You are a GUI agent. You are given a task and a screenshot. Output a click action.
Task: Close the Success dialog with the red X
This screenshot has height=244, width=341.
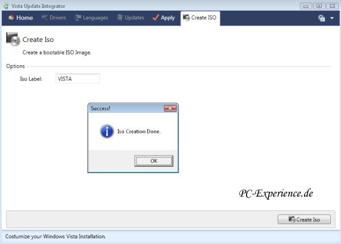[x=170, y=108]
